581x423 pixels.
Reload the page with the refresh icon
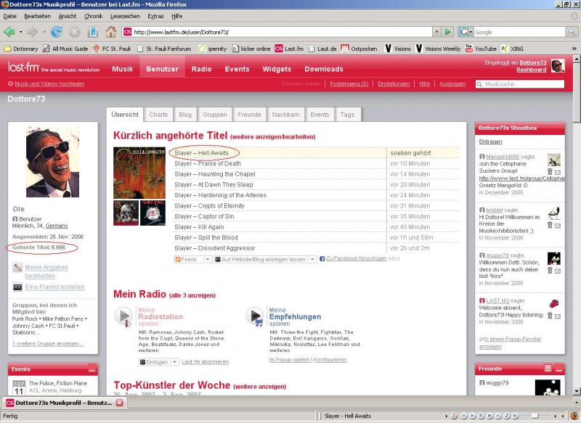pyautogui.click(x=56, y=32)
